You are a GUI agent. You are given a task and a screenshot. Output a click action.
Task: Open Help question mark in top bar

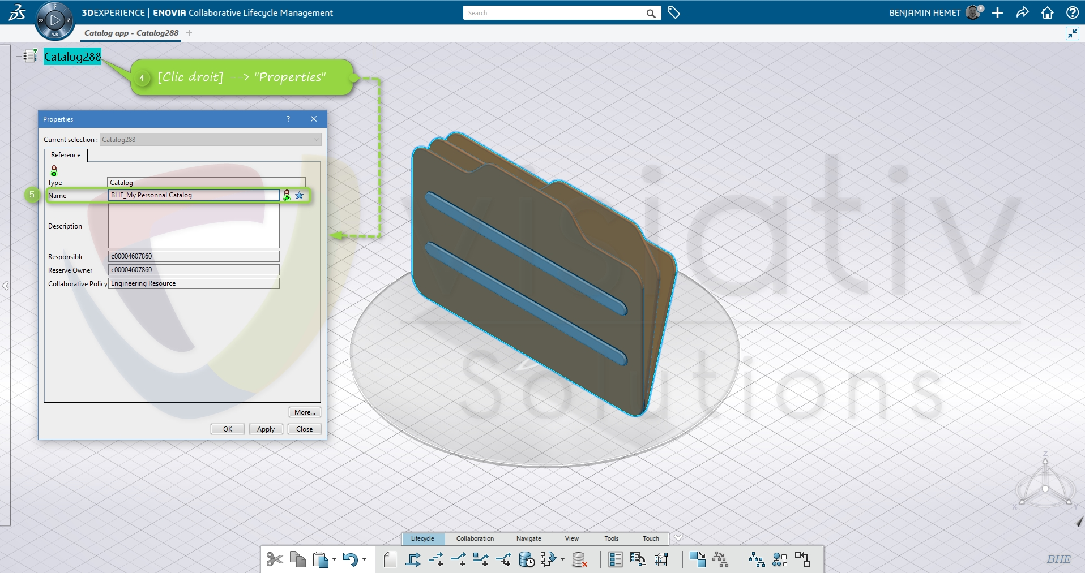coord(1072,12)
